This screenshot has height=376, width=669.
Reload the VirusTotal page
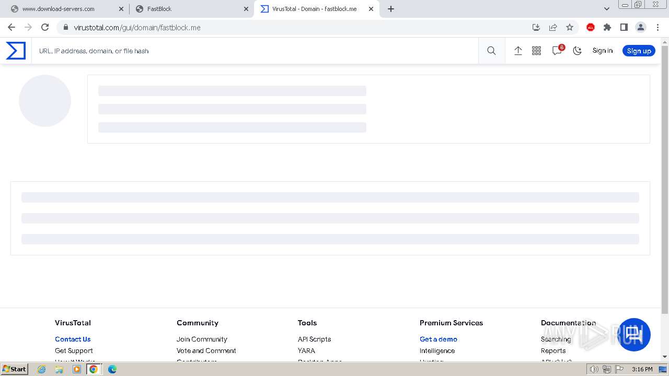[x=45, y=27]
